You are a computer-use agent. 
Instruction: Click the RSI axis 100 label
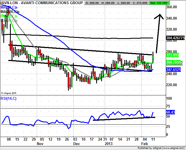[169, 98]
